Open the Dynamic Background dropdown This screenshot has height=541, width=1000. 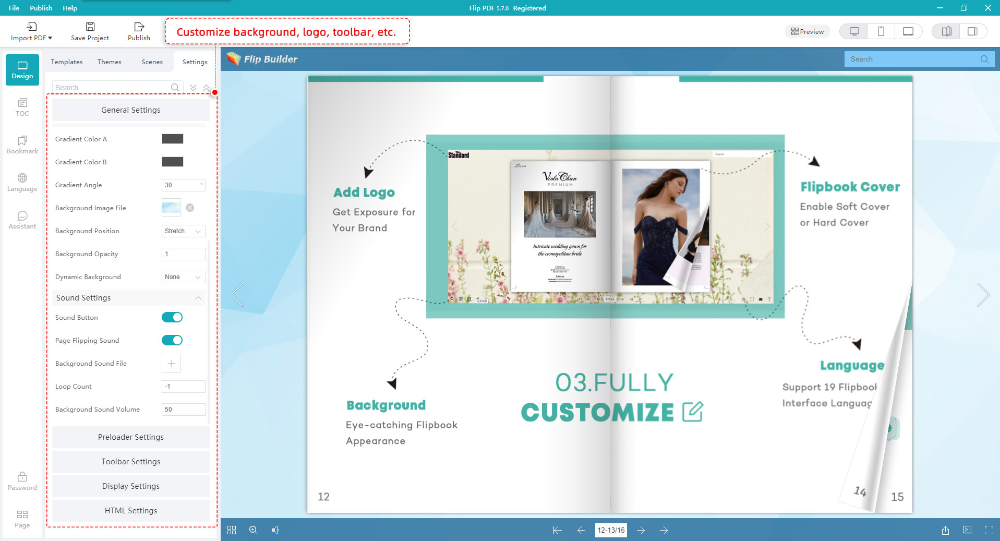(x=183, y=276)
